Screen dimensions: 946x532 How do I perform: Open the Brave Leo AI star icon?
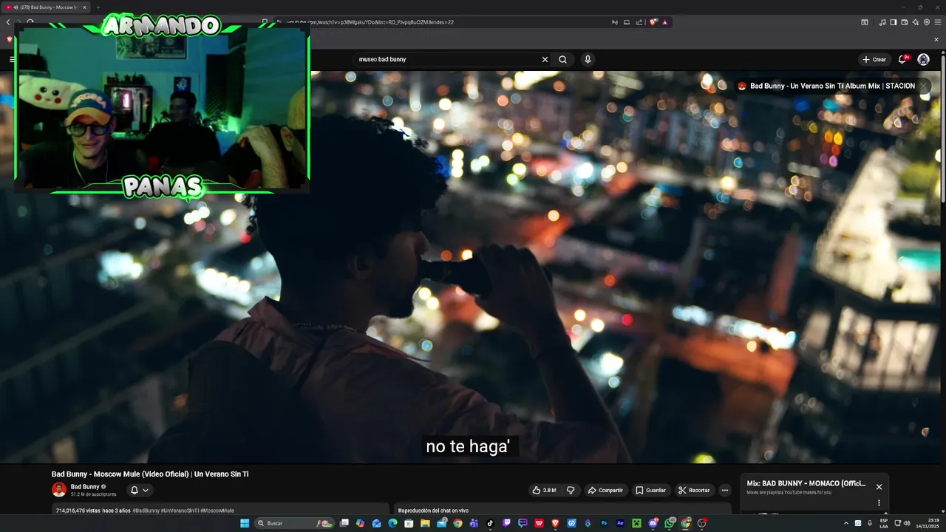pyautogui.click(x=916, y=22)
